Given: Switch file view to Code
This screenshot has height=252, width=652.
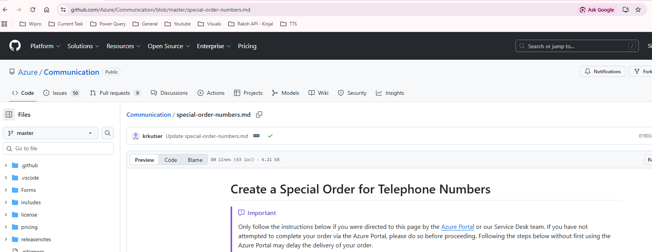Looking at the screenshot, I should tap(171, 160).
